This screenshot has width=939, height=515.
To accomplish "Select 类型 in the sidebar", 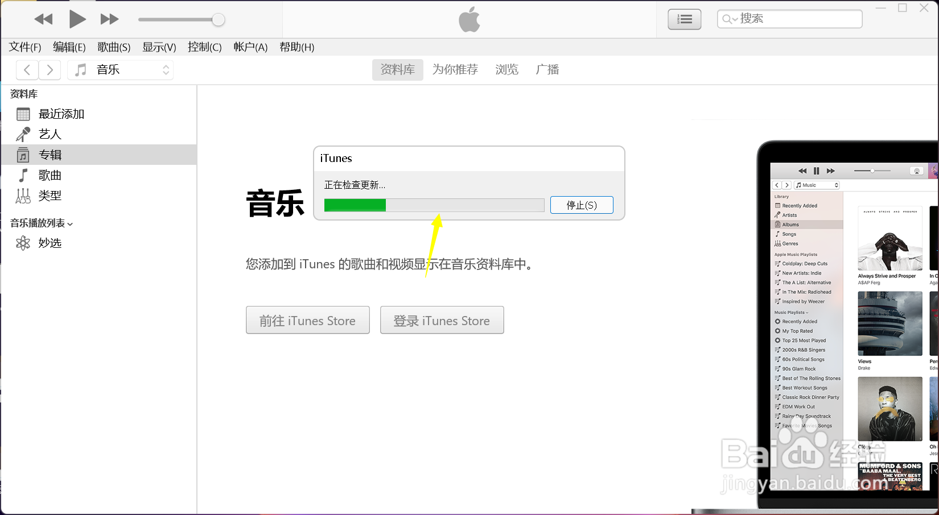I will click(99, 196).
